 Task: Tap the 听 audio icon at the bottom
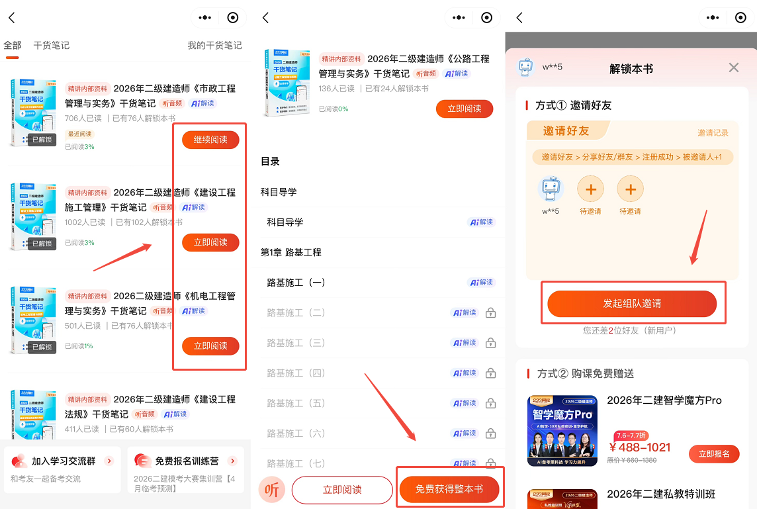271,490
